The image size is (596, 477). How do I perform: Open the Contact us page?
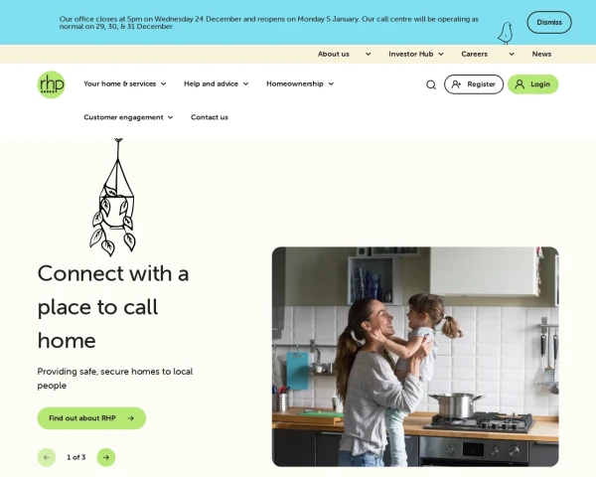tap(210, 117)
